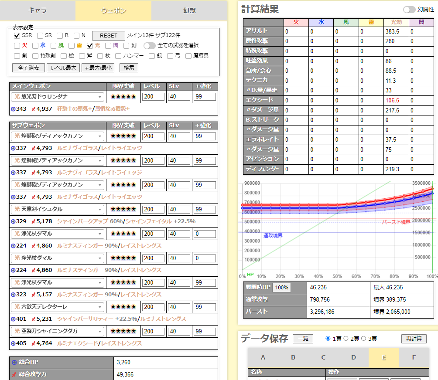
Task: Click the red attack icon beside 4,937
Action: [x=33, y=109]
